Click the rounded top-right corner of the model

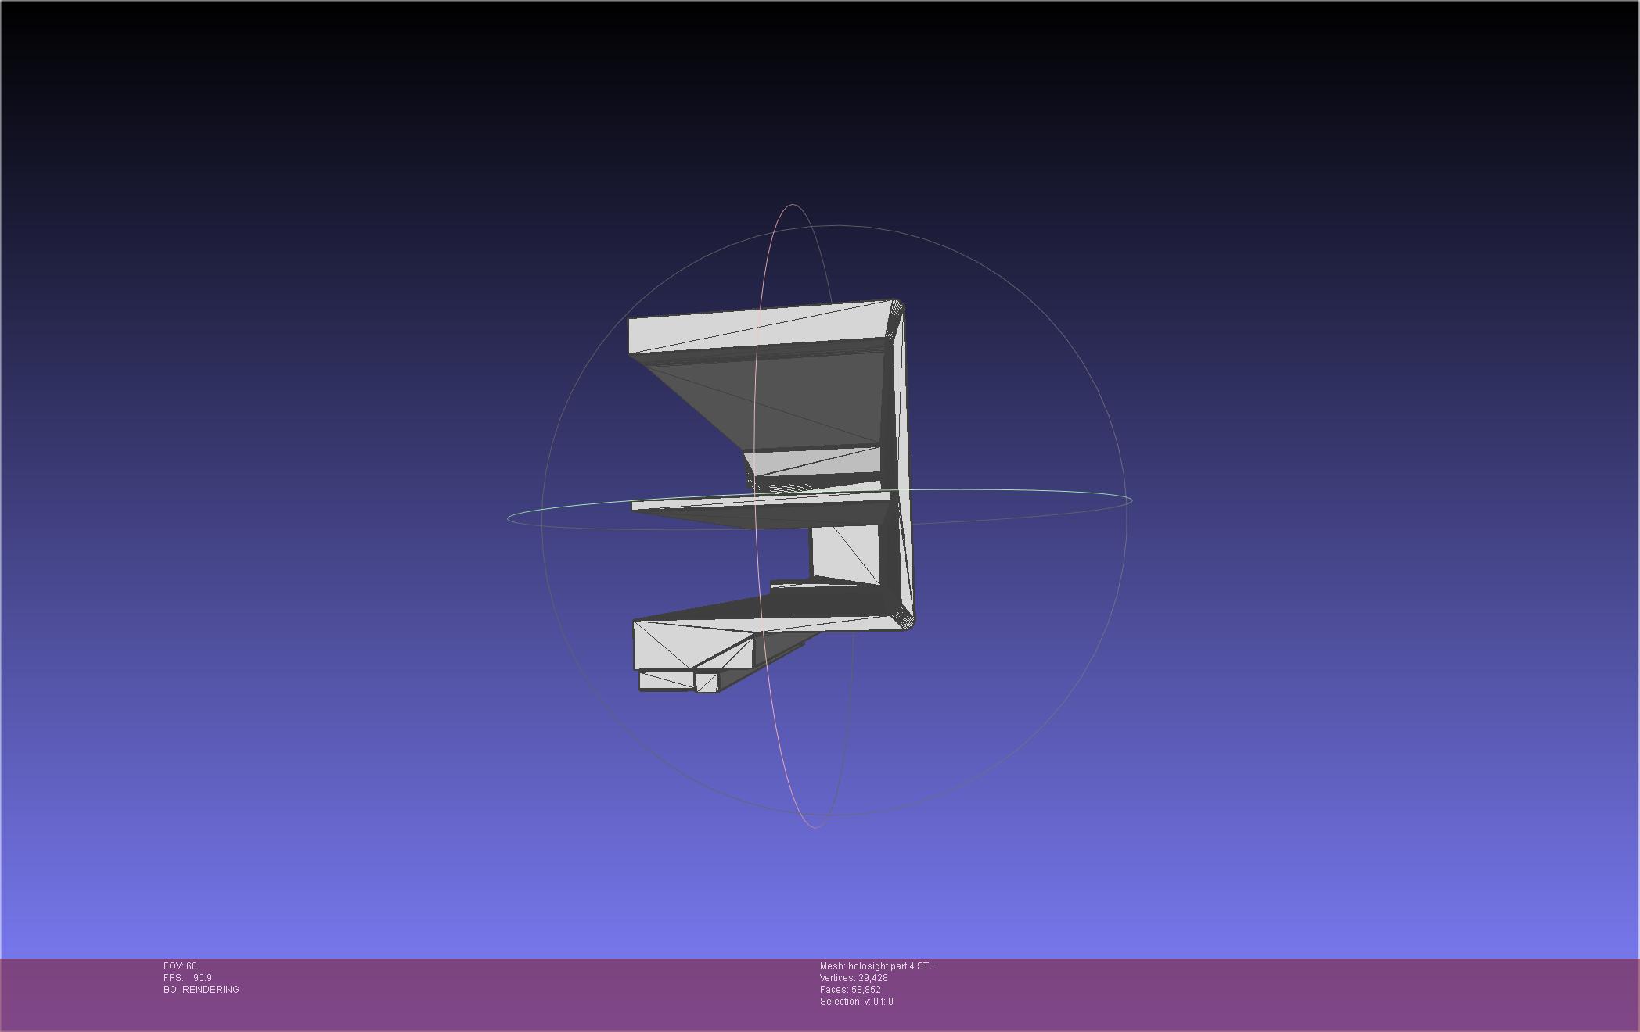(x=898, y=306)
